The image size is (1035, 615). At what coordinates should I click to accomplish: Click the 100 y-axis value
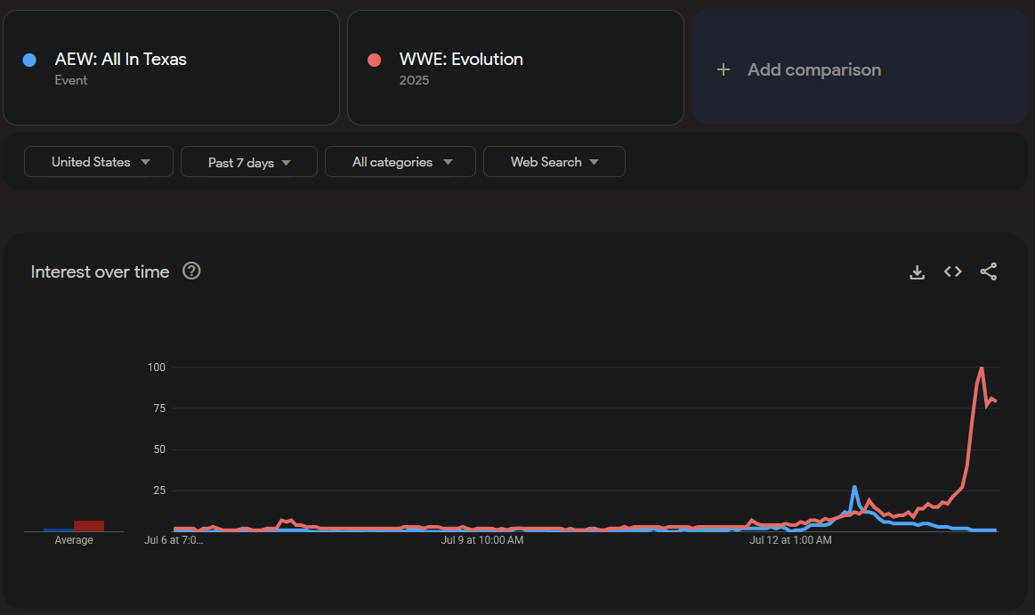(x=157, y=367)
